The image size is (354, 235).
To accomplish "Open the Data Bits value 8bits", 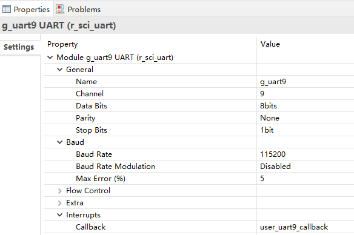I will pyautogui.click(x=269, y=106).
